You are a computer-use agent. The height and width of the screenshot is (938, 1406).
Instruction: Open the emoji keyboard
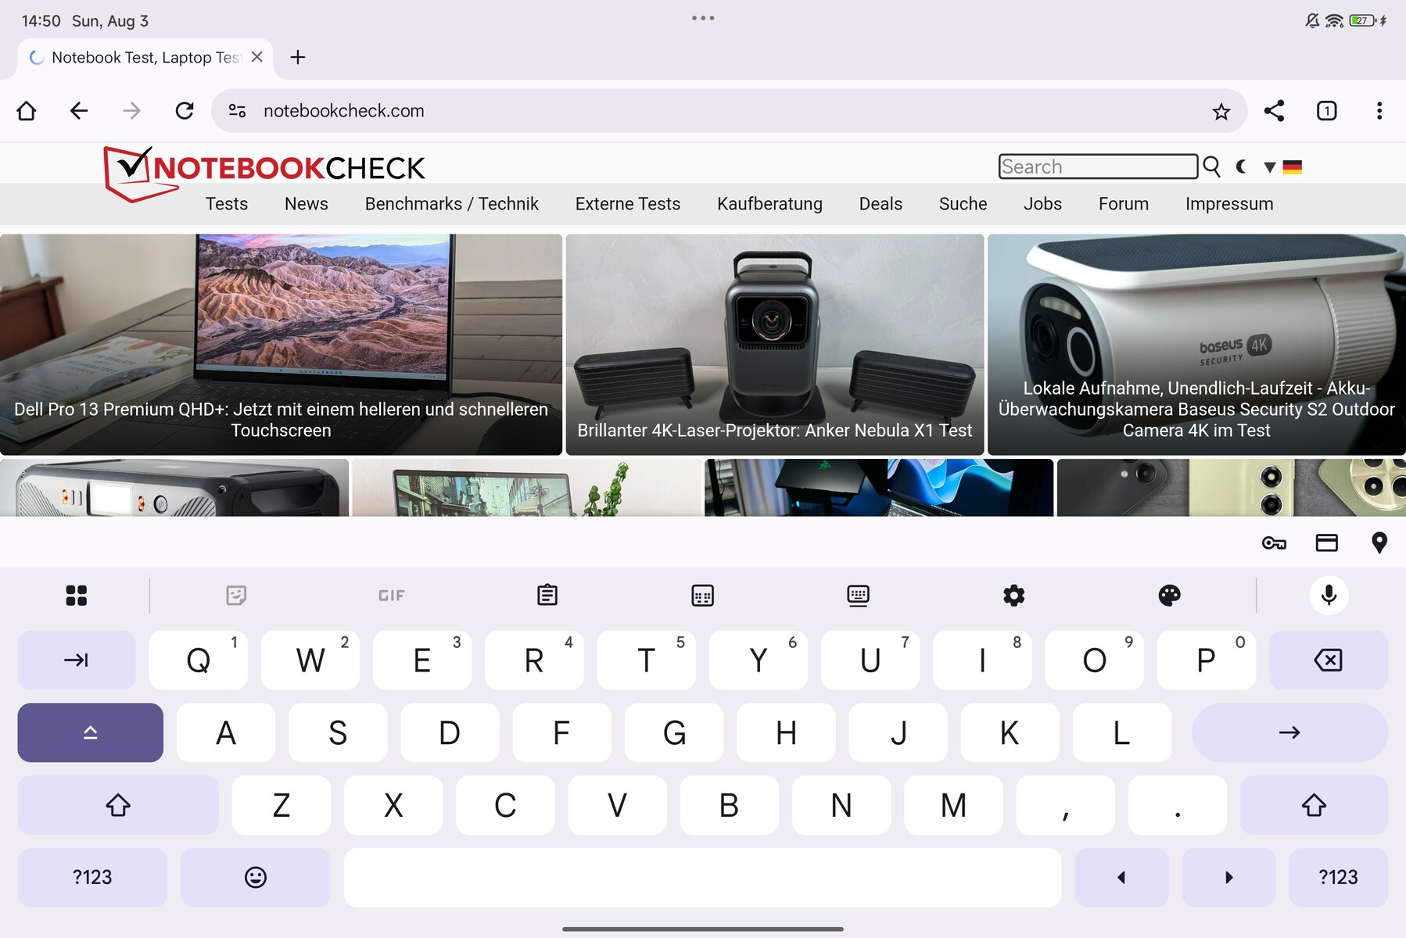(x=256, y=878)
